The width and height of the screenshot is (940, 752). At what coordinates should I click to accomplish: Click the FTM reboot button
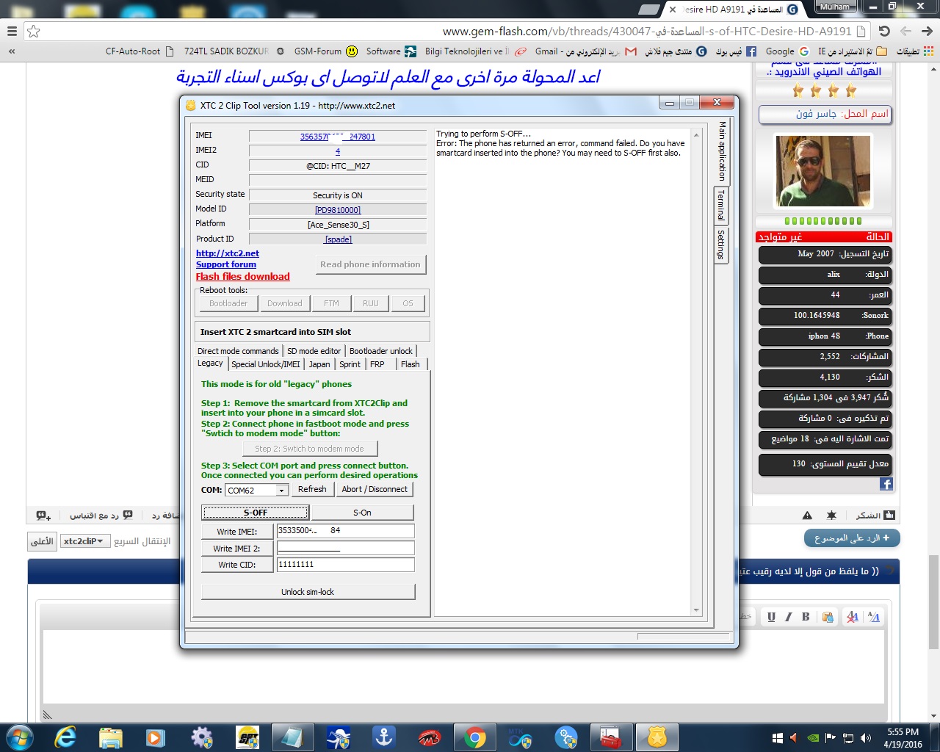tap(332, 303)
